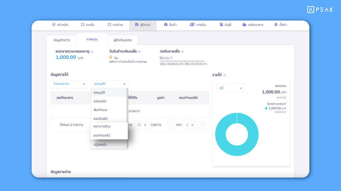Click info icon beside รายได้ chart title
The width and height of the screenshot is (341, 191).
point(225,75)
